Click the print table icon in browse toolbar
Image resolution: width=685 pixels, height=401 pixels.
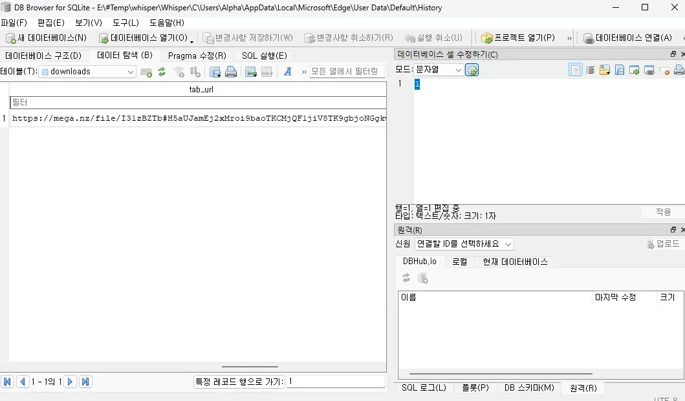point(230,72)
